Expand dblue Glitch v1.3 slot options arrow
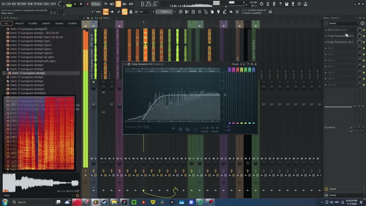This screenshot has height=206, width=366. [326, 30]
